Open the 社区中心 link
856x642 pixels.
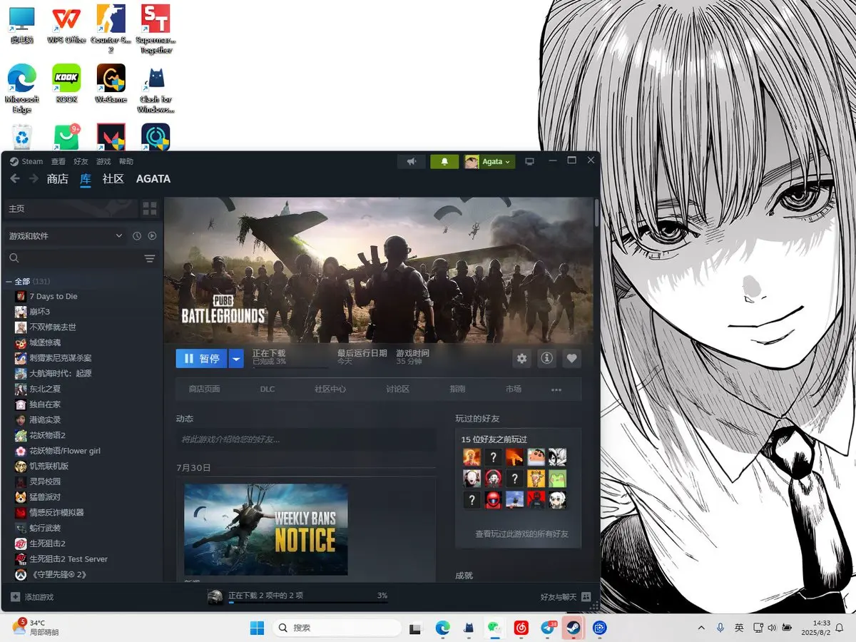tap(330, 389)
